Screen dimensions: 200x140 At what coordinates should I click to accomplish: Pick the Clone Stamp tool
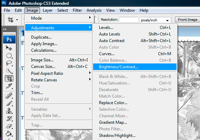(x=9, y=111)
